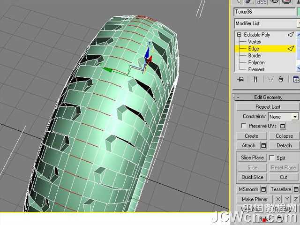Click the Detach button
This screenshot has height=225, width=300.
coord(284,146)
